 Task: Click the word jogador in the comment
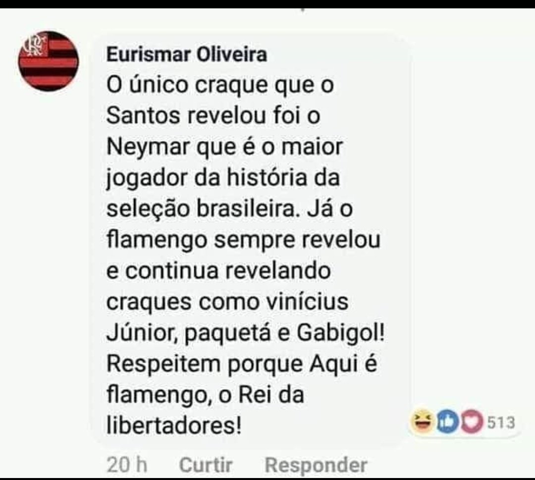[147, 178]
